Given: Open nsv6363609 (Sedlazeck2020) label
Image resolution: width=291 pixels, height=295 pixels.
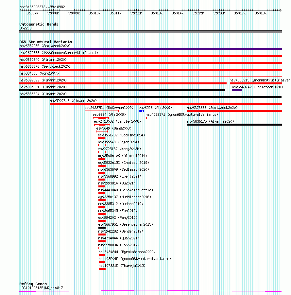Looking at the screenshot, I should coord(124,169).
